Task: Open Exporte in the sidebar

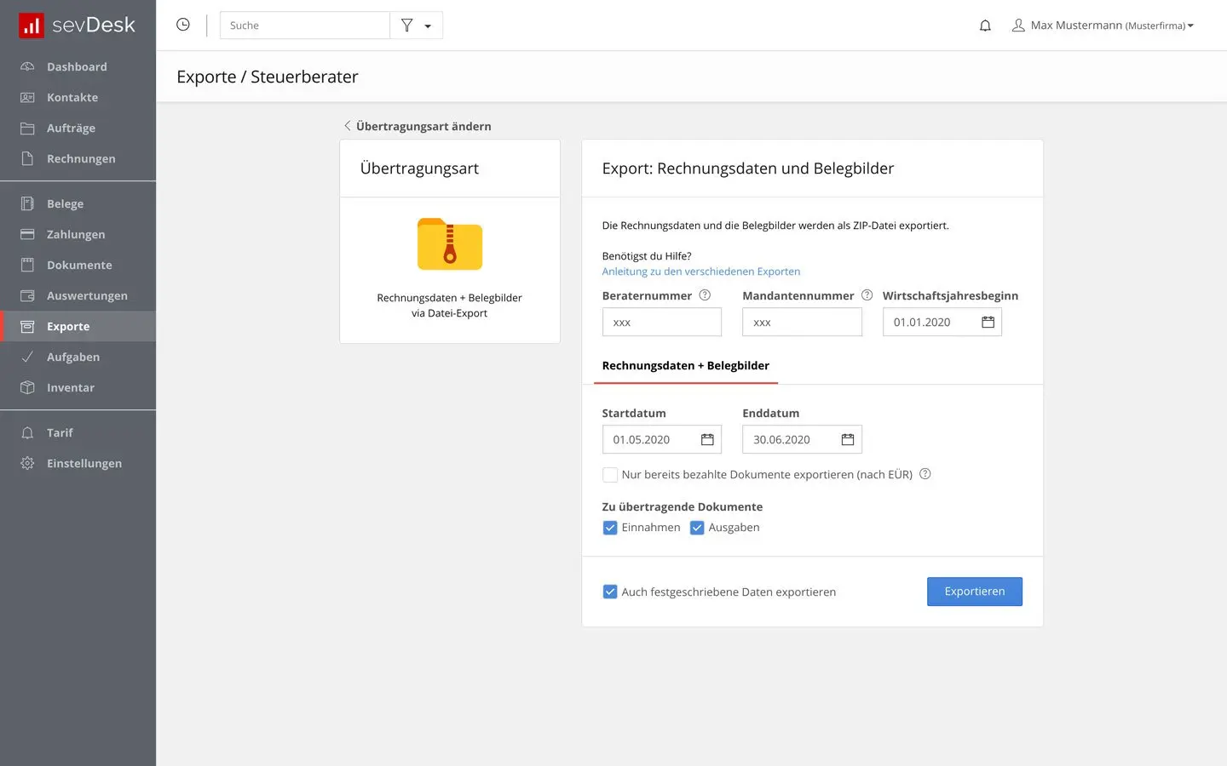Action: click(78, 326)
